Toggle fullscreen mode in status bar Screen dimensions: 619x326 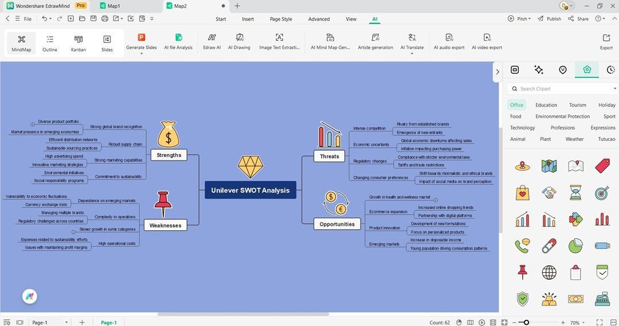coord(600,323)
